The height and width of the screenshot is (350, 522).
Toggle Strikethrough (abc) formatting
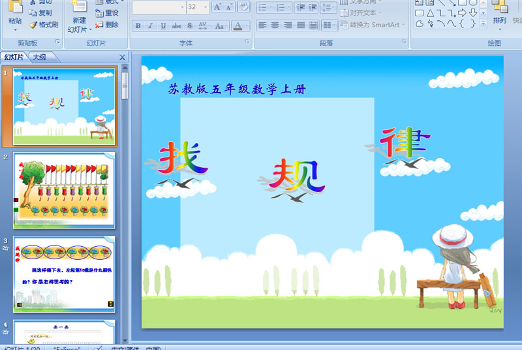pos(176,25)
